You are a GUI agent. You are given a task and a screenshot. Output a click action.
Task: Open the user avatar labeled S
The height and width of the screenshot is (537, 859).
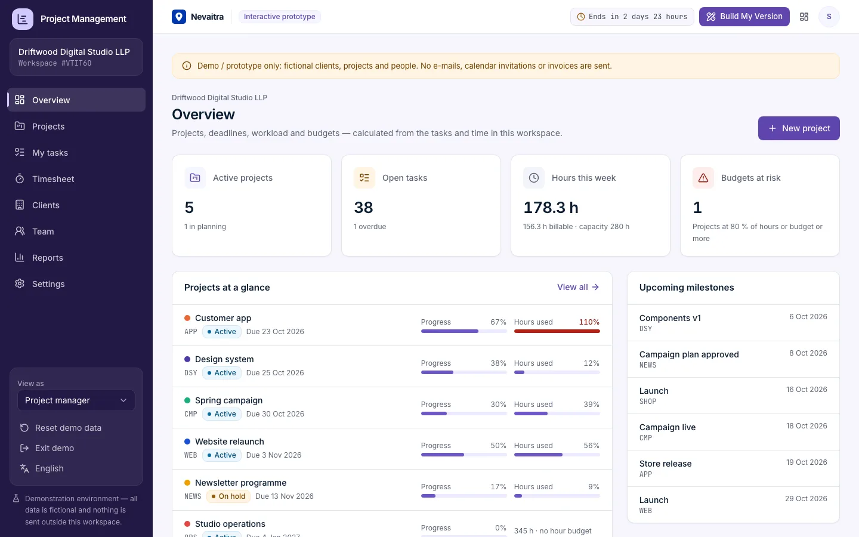click(829, 17)
